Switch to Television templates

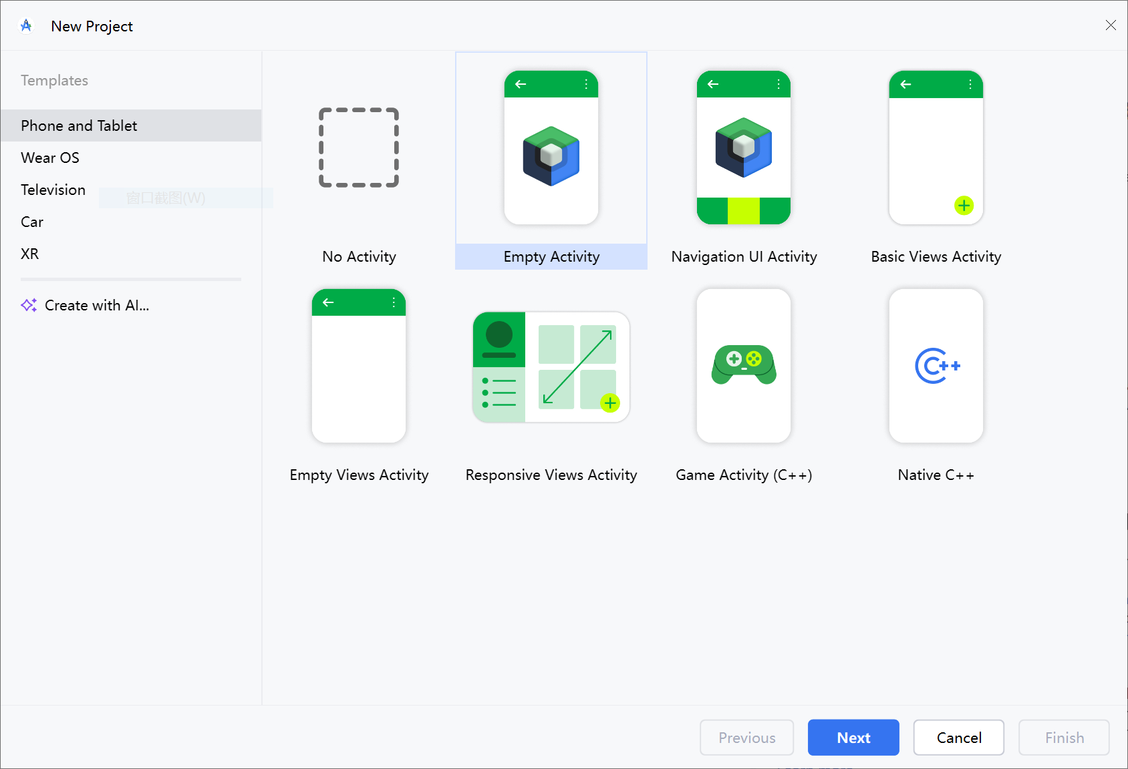pos(131,190)
